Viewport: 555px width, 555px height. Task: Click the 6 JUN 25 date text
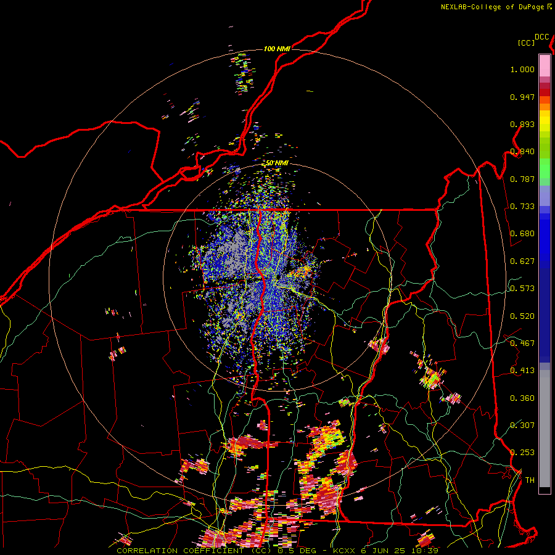382,551
